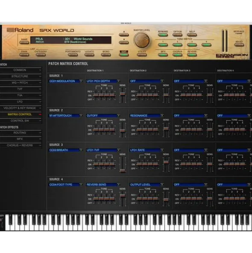This screenshot has width=252, height=253.
Task: Open the COMMON patch tab
Action: [x=21, y=70]
